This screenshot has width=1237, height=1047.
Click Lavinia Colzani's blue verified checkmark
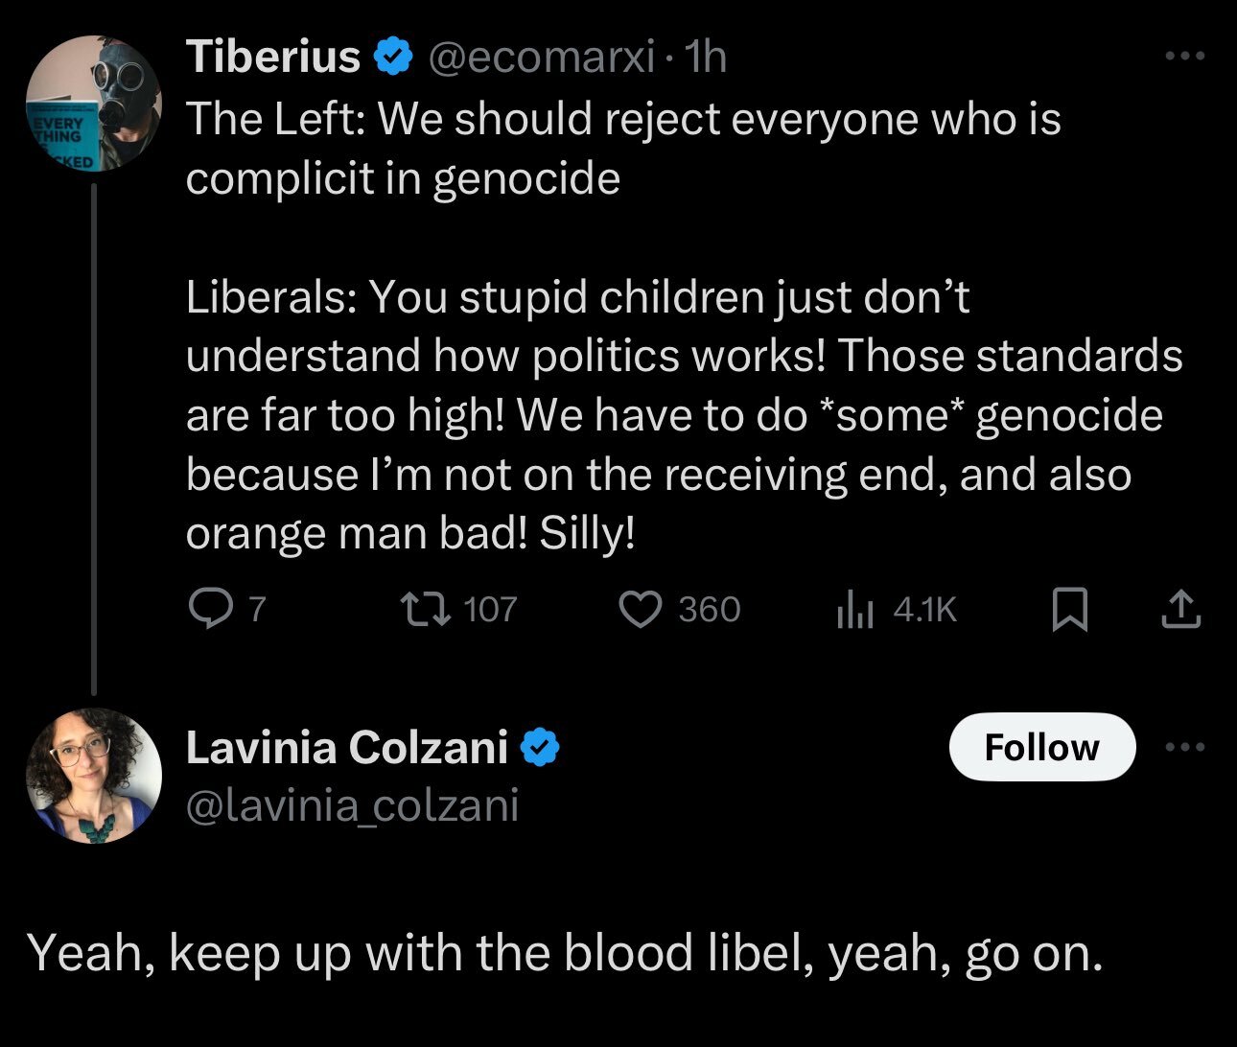coord(541,748)
